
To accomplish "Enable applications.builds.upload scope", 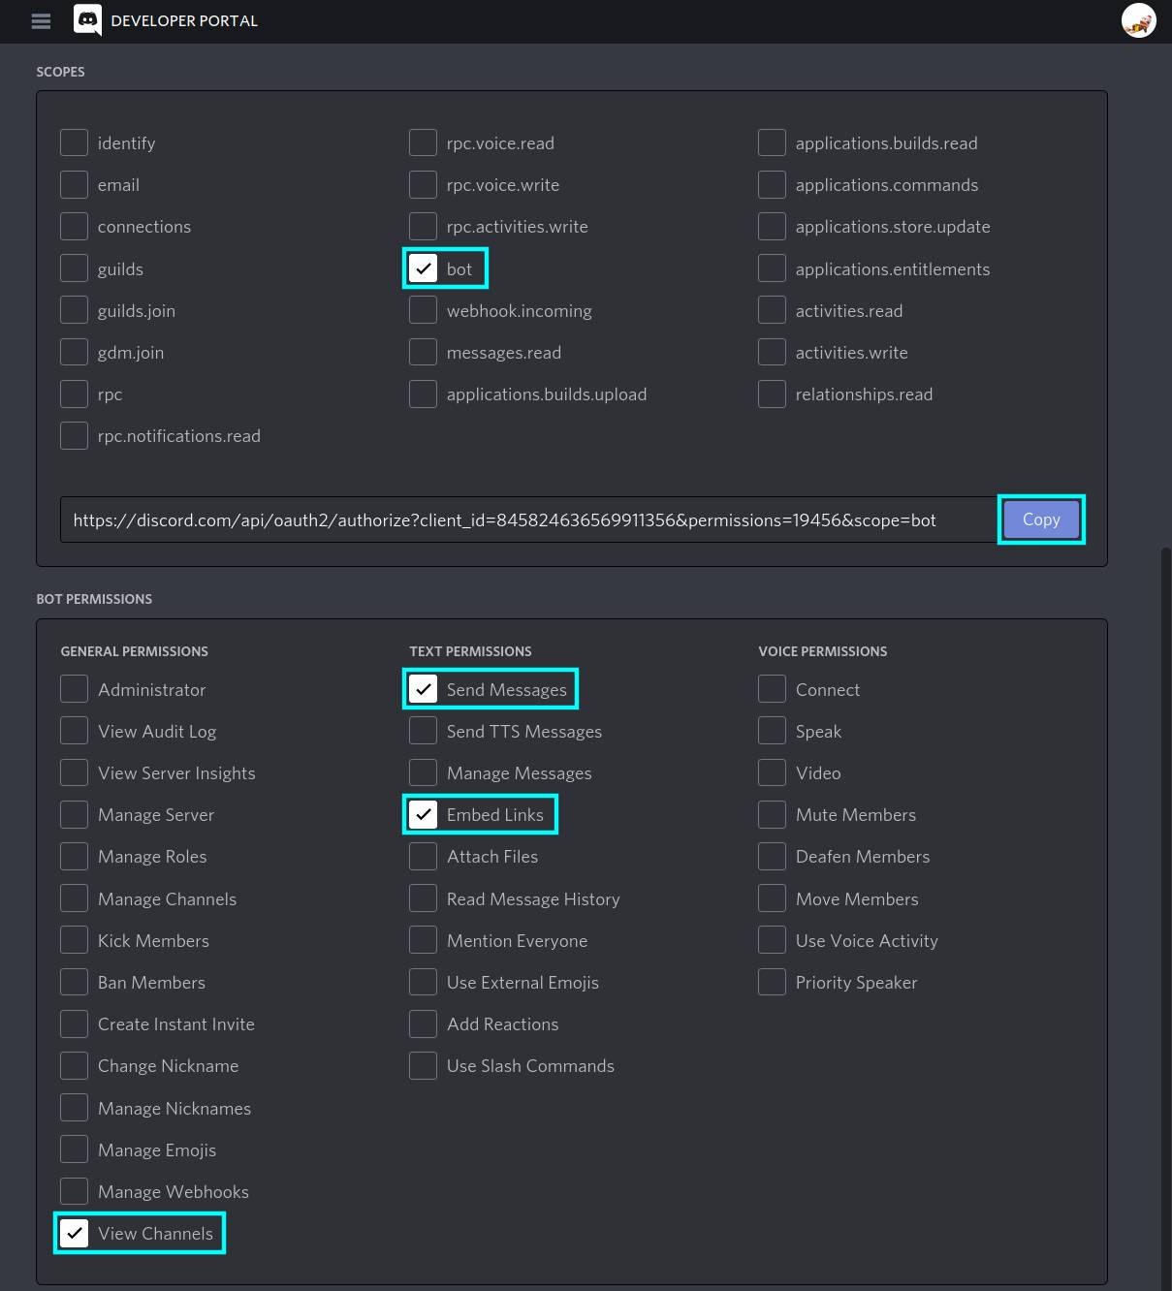I will pyautogui.click(x=423, y=394).
